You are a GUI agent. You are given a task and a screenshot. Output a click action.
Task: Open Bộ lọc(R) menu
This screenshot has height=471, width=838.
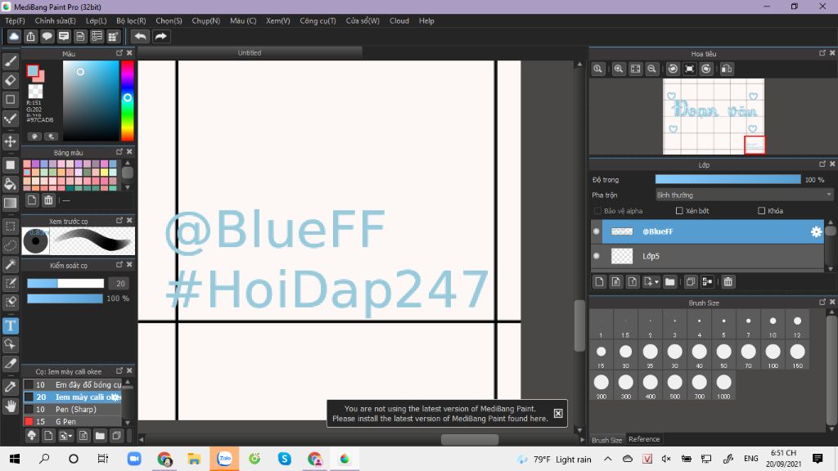pos(131,20)
